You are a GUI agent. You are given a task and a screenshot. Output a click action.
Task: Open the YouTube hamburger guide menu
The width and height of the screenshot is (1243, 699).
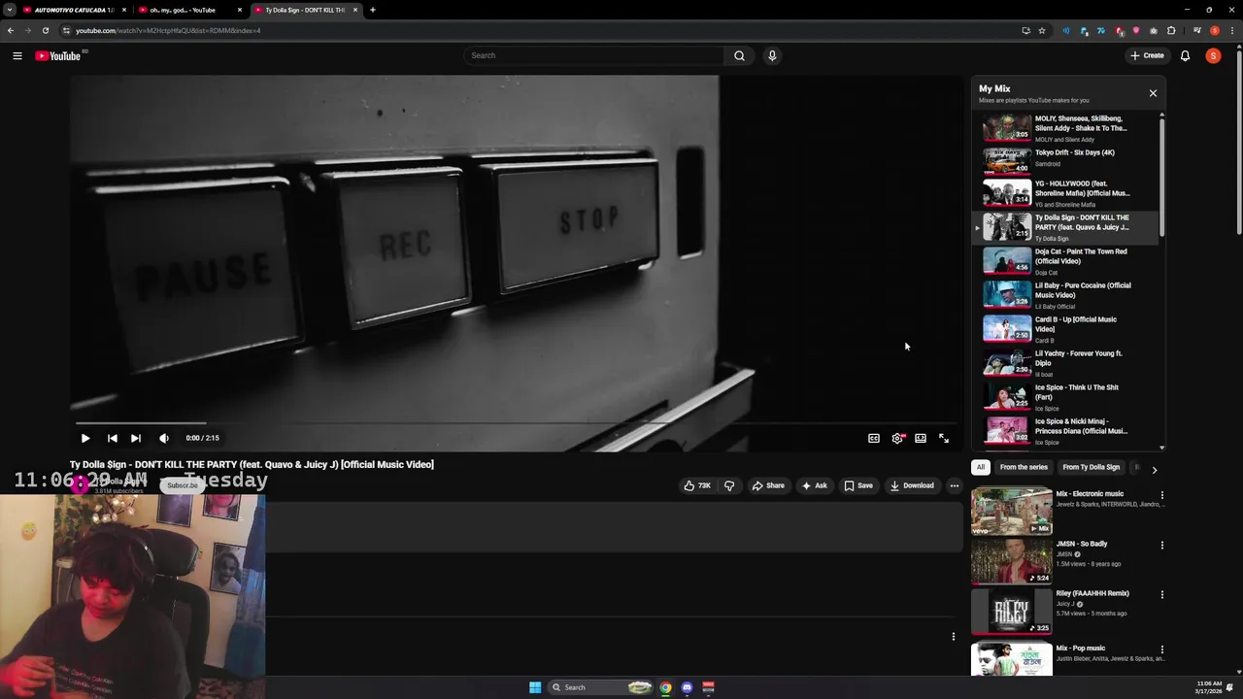click(x=17, y=55)
